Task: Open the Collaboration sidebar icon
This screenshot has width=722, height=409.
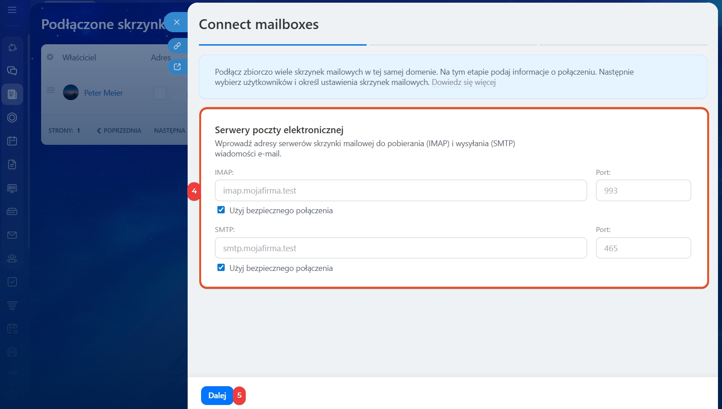Action: (12, 47)
